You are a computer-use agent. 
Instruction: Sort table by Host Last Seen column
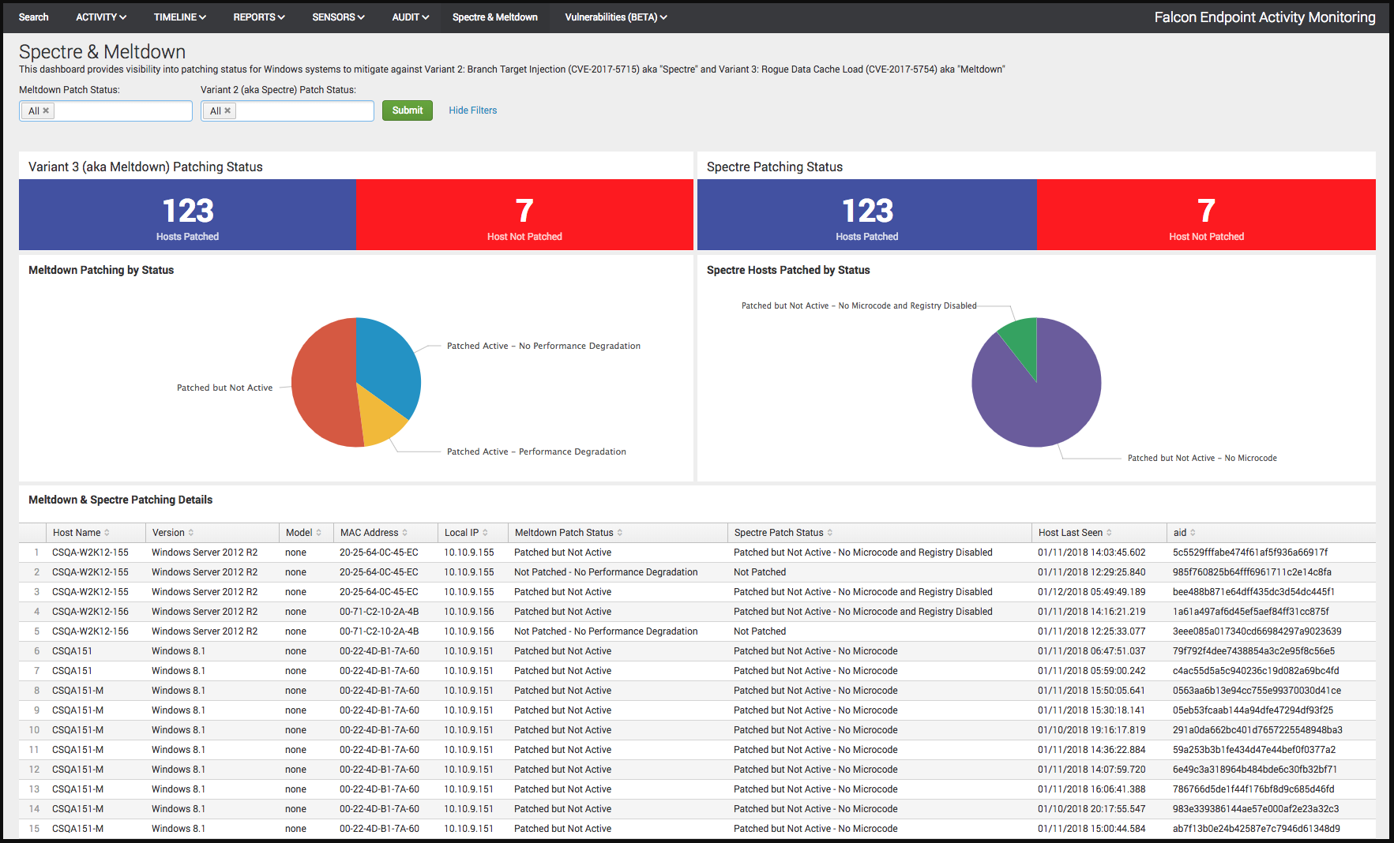point(1075,533)
